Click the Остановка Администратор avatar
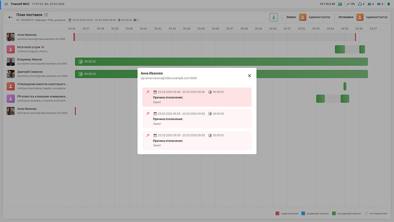 click(x=359, y=17)
